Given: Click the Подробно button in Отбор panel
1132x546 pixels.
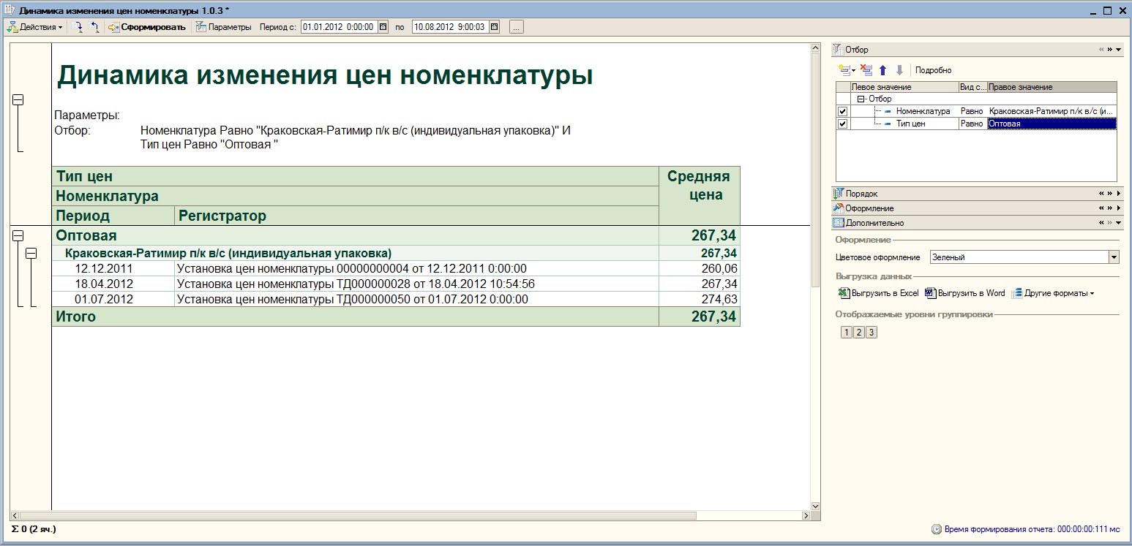Looking at the screenshot, I should click(932, 69).
